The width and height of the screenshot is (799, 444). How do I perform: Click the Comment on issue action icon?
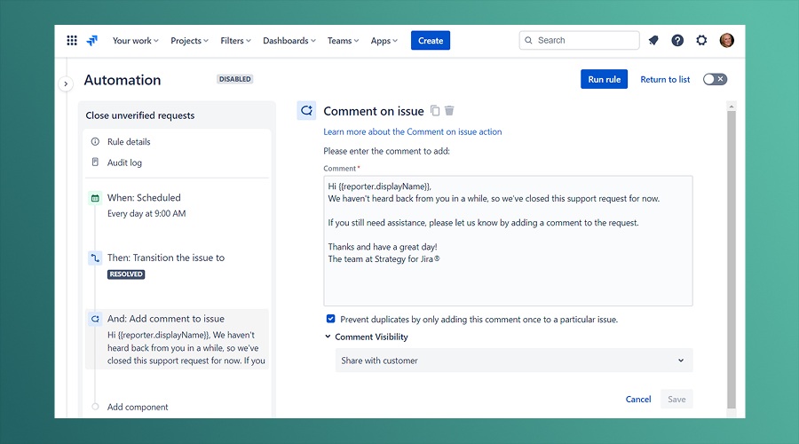pos(306,111)
